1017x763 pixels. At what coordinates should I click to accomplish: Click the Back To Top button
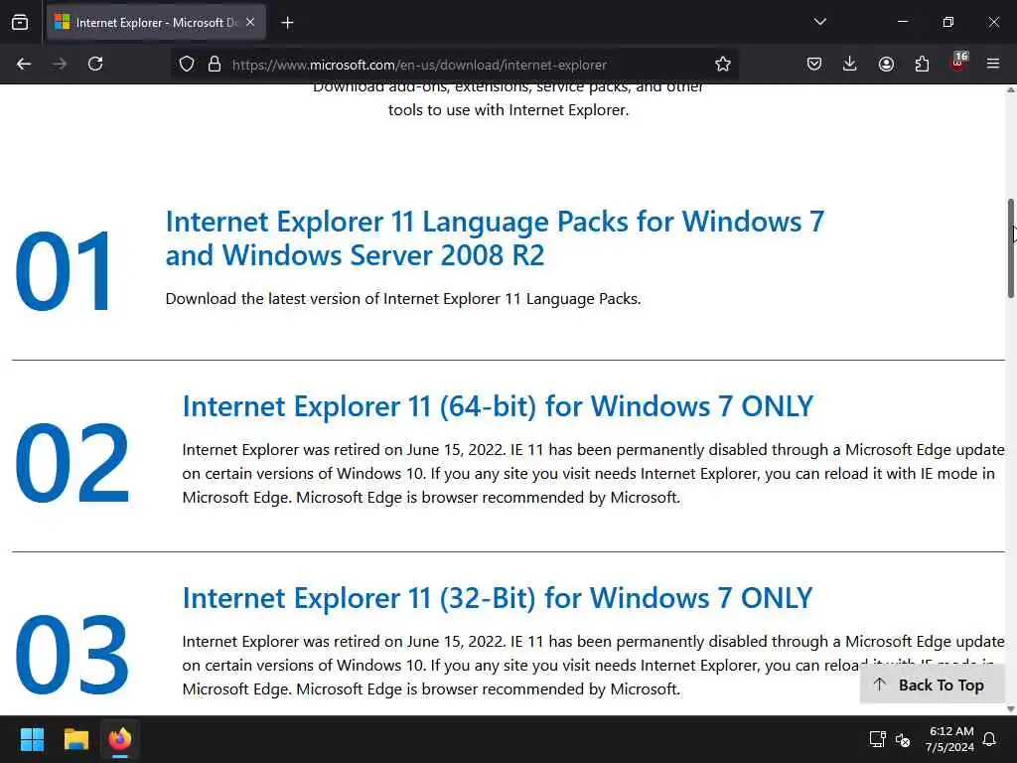click(932, 686)
